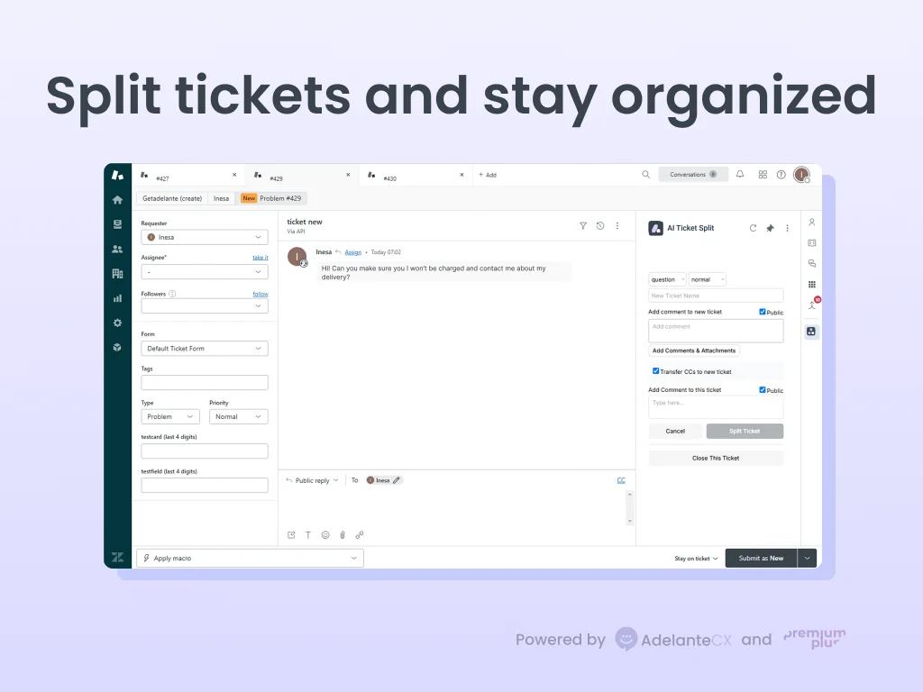The width and height of the screenshot is (923, 692).
Task: Open the Priority dropdown set to Normal
Action: coord(238,416)
